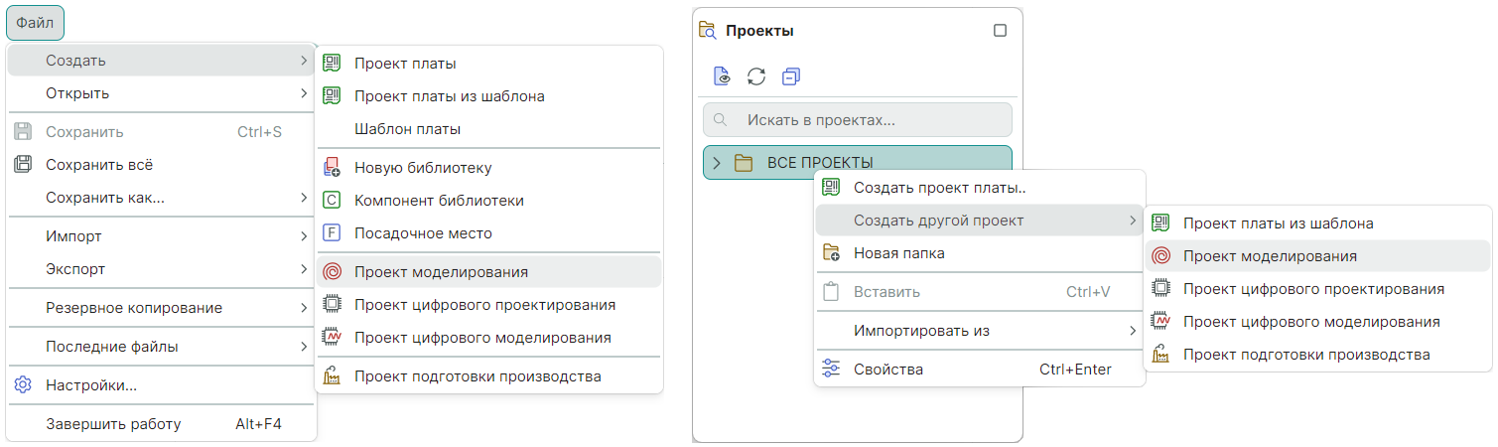This screenshot has height=447, width=1498.
Task: Click Проект платы из шаблона icon in Создать submenu
Action: tap(333, 96)
